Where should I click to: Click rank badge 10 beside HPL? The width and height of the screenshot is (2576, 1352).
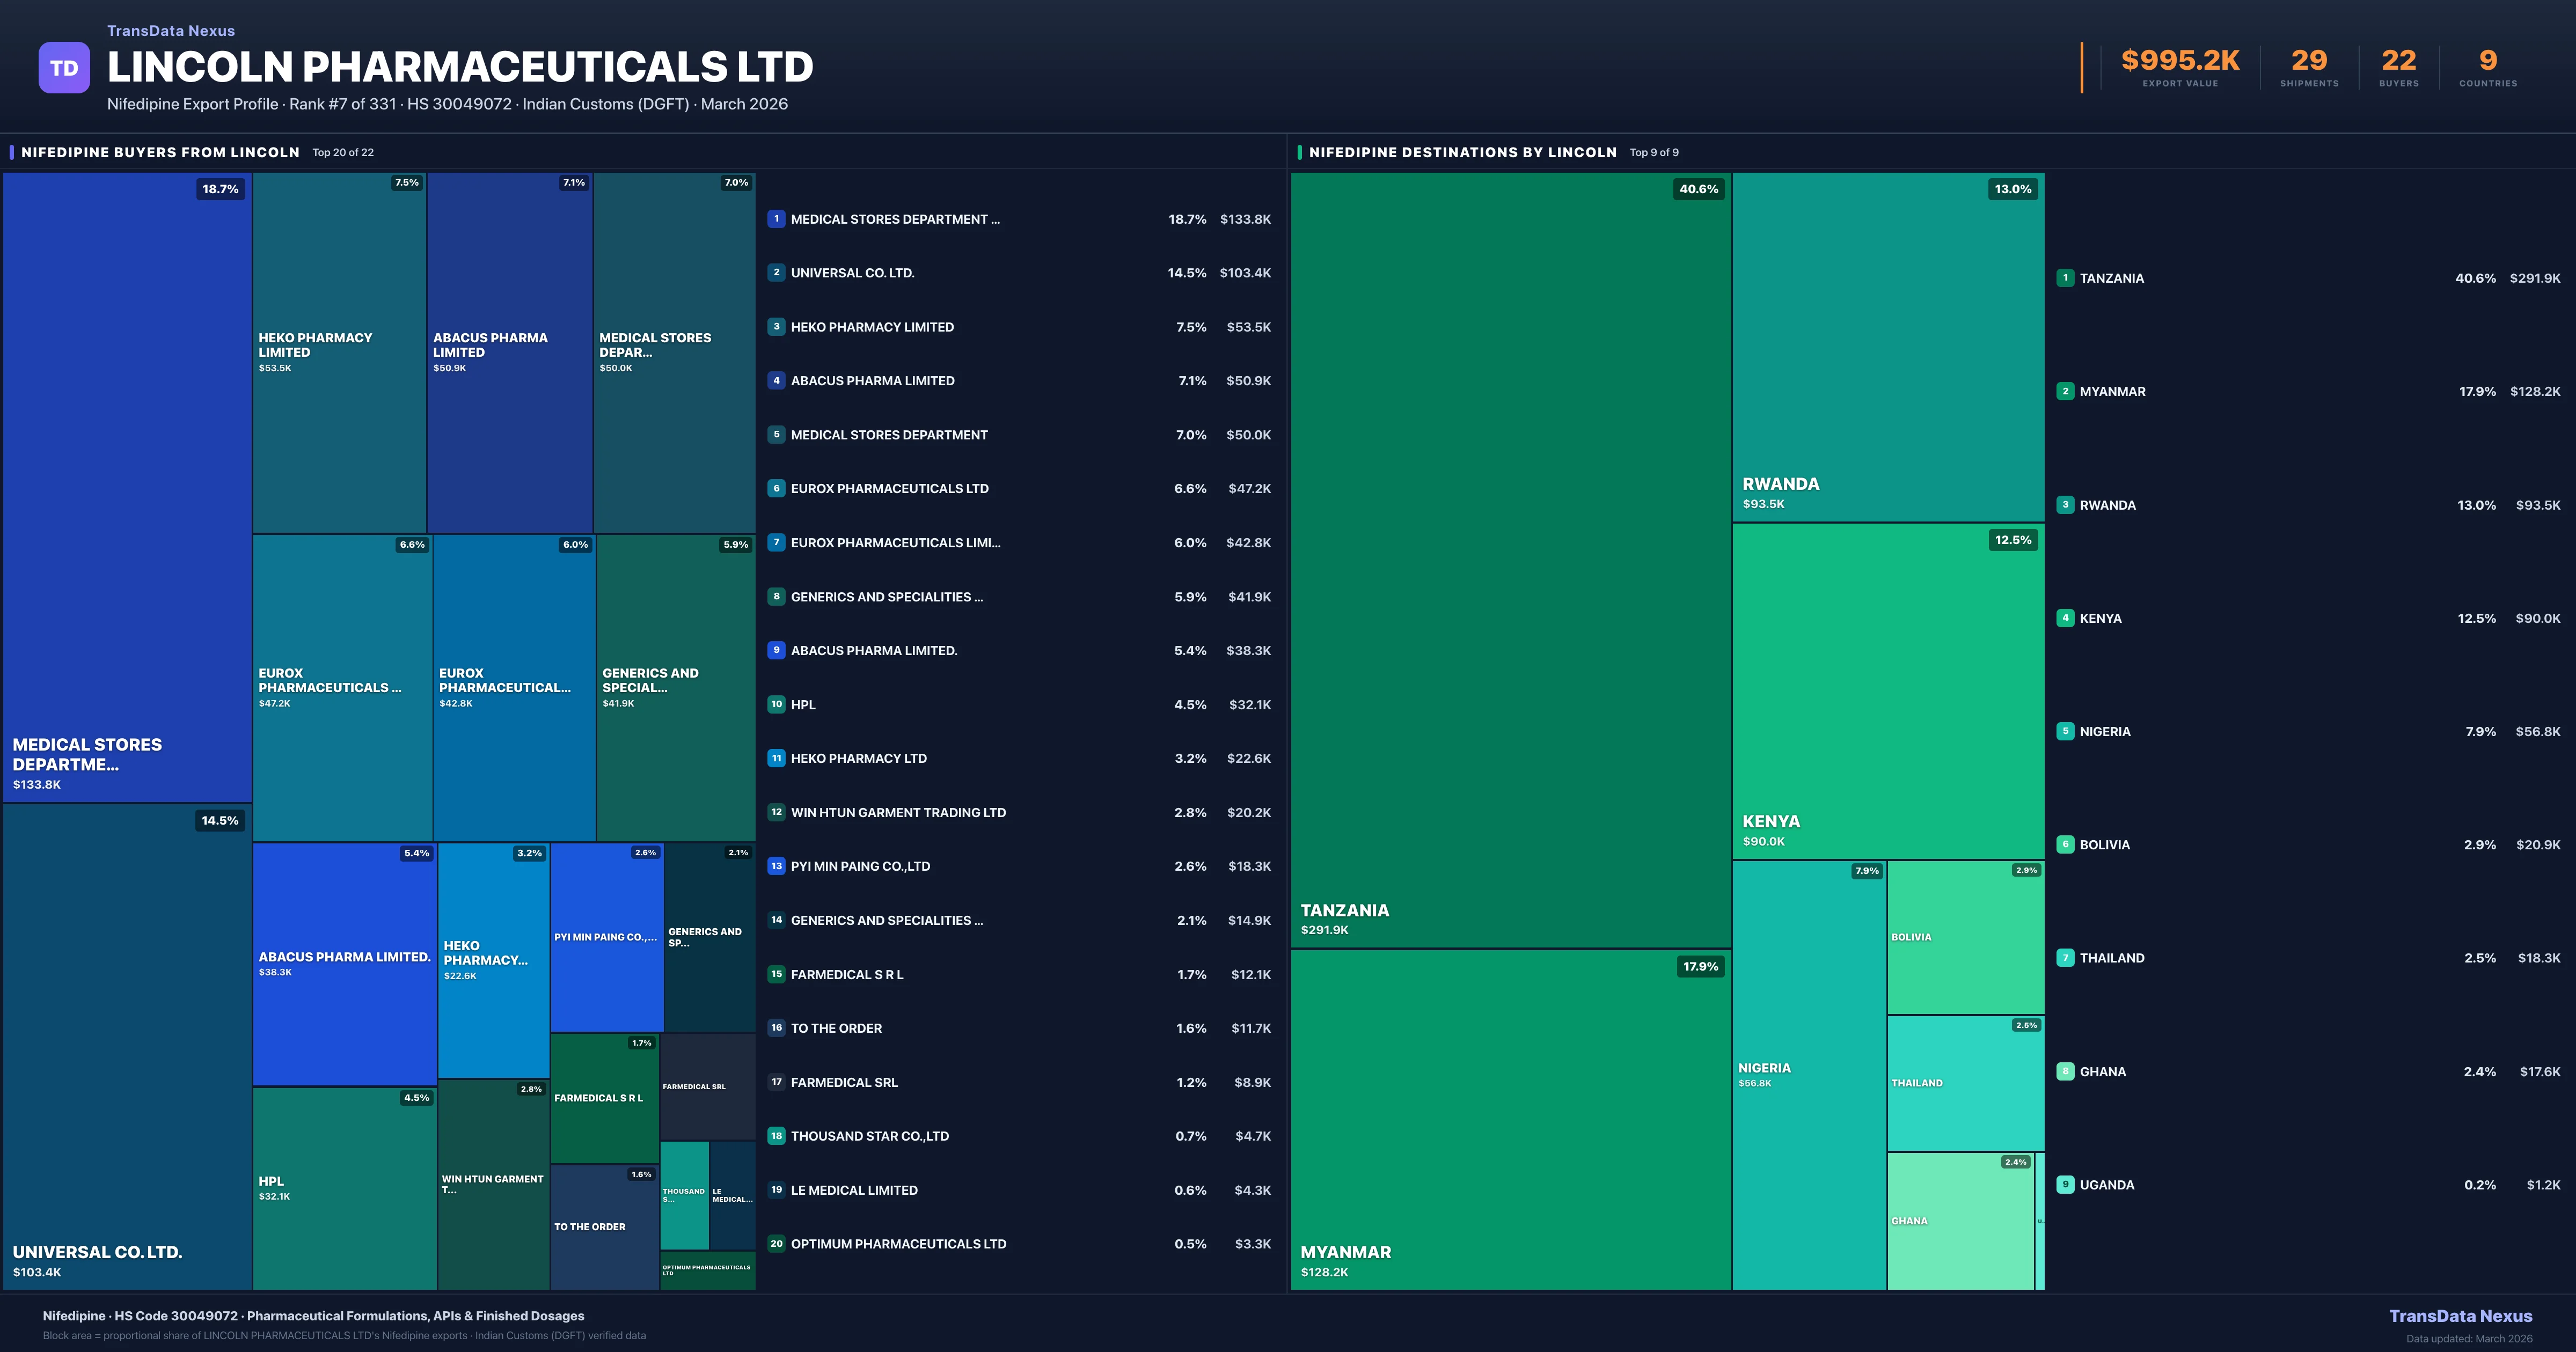click(776, 704)
